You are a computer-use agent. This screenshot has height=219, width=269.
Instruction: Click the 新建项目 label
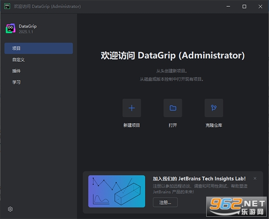(x=131, y=125)
